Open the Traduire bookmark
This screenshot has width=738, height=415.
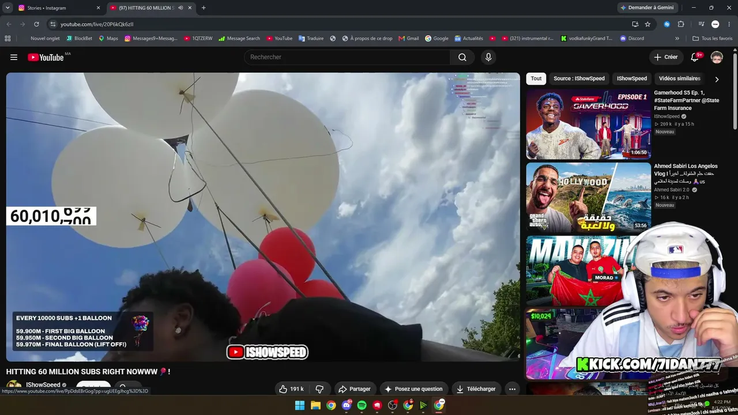pos(311,39)
